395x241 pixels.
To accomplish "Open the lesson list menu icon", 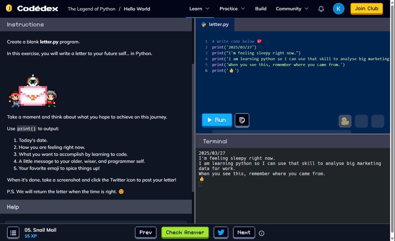I will [x=13, y=233].
